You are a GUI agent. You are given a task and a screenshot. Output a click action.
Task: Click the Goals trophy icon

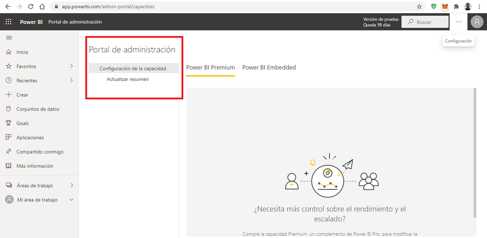9,123
